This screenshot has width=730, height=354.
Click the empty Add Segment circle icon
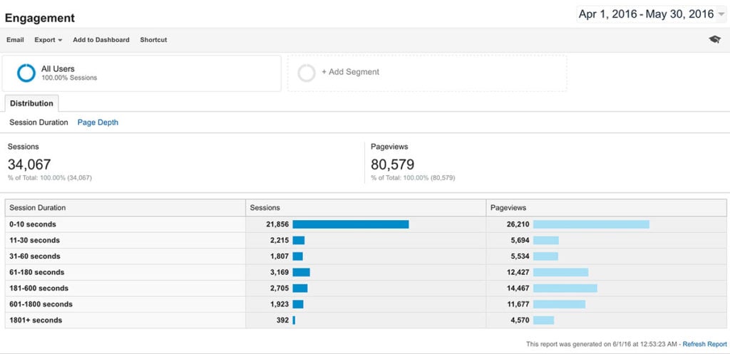[307, 73]
